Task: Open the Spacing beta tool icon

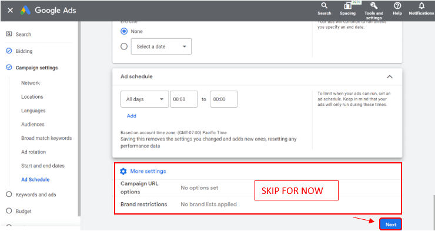Action: point(347,6)
